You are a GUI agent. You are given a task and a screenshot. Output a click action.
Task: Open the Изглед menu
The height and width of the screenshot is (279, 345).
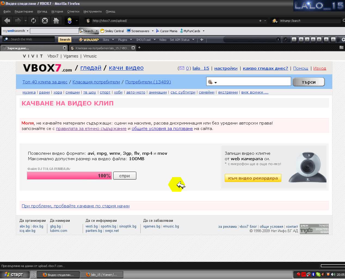point(42,11)
